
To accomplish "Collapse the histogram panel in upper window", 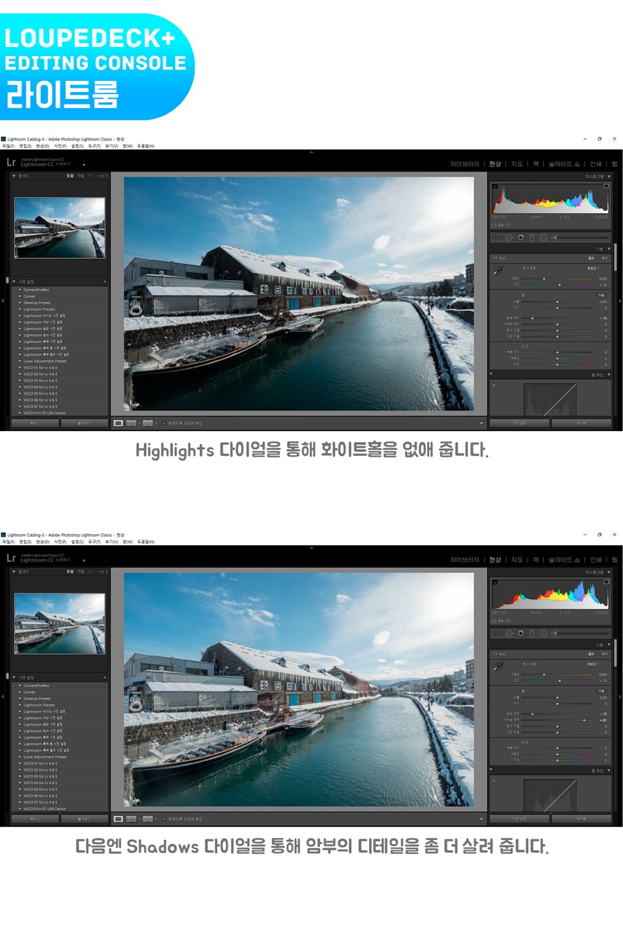I will click(608, 176).
